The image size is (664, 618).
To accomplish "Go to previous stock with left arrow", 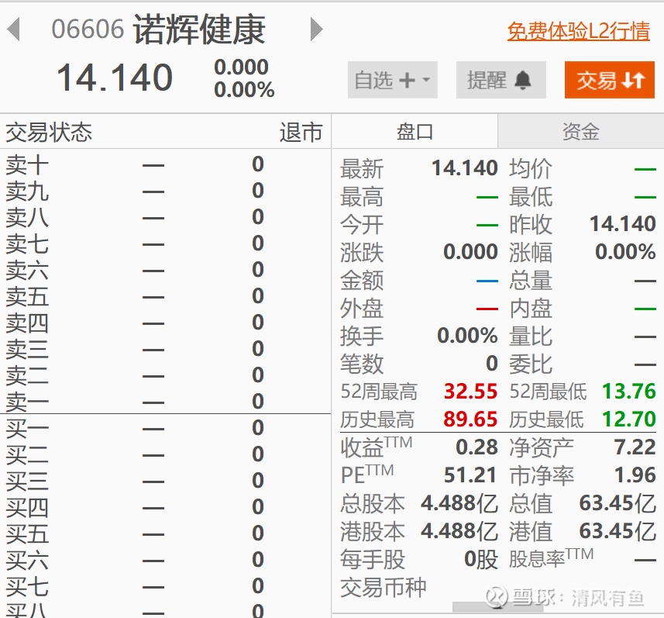I will click(x=13, y=29).
